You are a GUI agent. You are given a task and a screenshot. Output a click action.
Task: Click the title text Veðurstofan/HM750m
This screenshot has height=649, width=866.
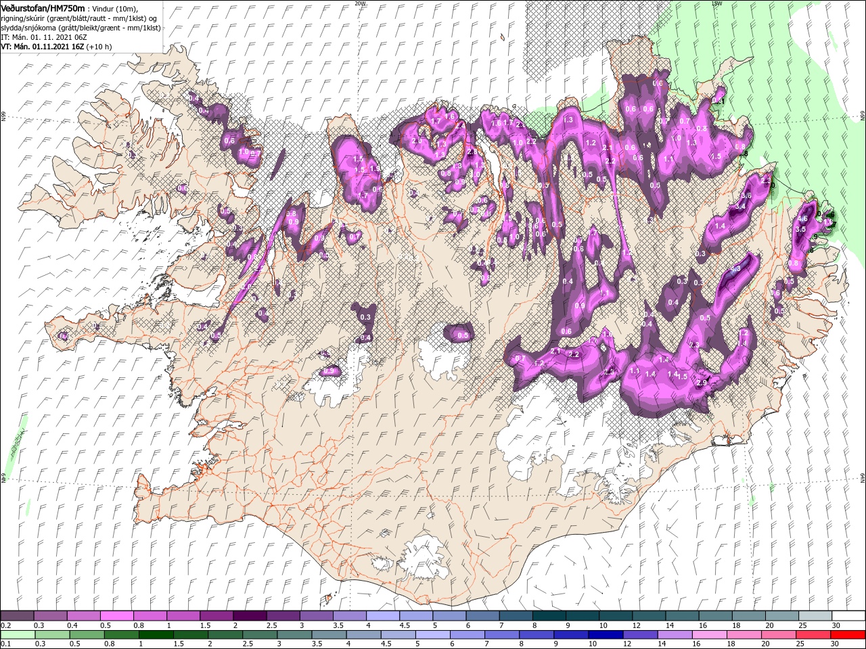(43, 7)
